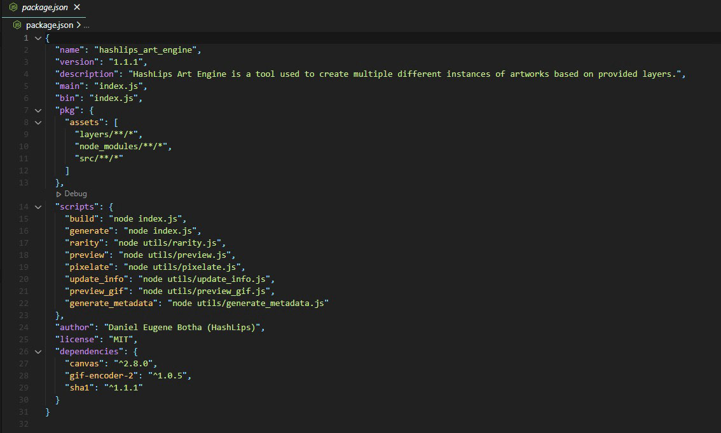Click the "bin" key on line 6
The width and height of the screenshot is (721, 433).
(x=67, y=98)
